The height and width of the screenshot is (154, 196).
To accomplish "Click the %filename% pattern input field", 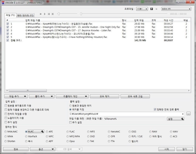I will point(135,119).
